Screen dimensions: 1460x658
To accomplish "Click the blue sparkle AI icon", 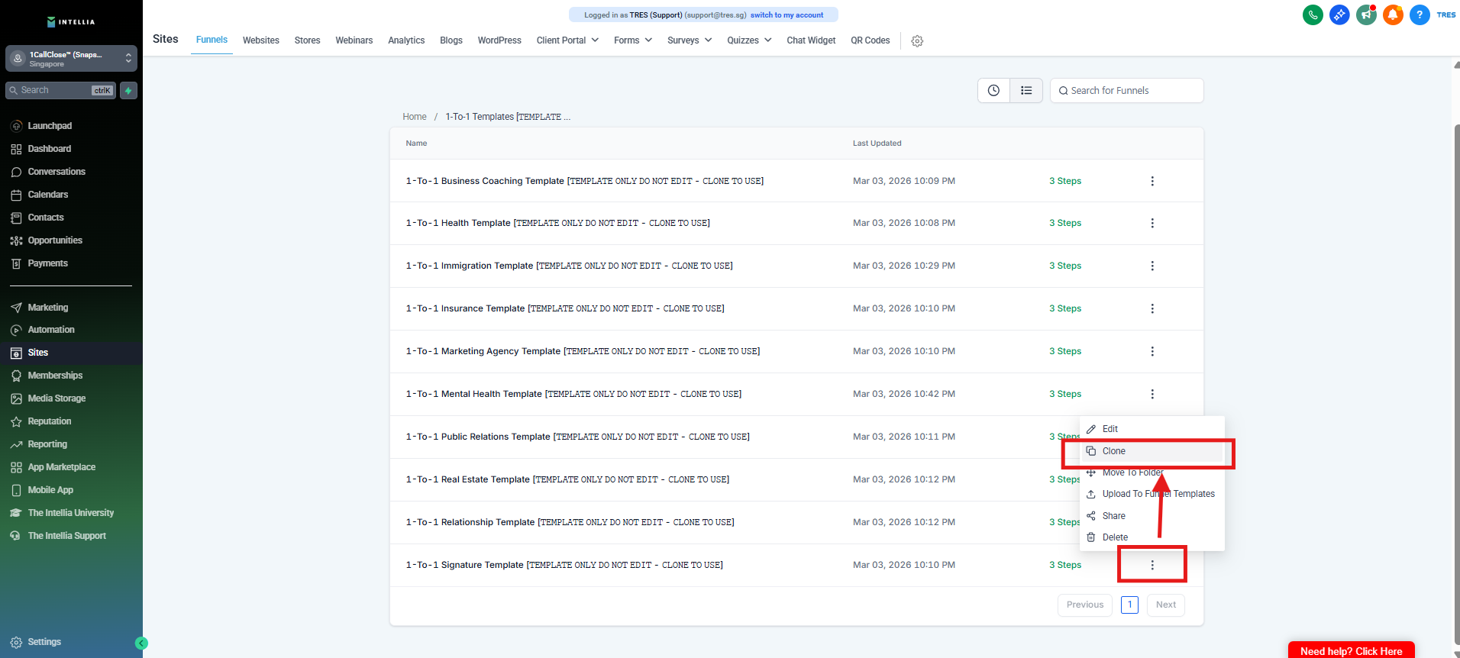I will (x=1339, y=15).
